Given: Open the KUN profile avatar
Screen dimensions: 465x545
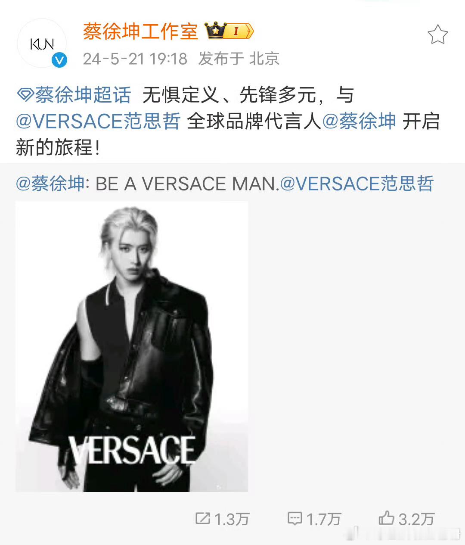Looking at the screenshot, I should point(42,43).
